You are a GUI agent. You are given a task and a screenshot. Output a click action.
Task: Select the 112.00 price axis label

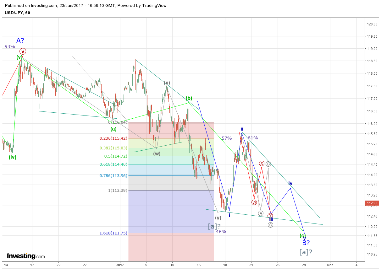(372, 227)
